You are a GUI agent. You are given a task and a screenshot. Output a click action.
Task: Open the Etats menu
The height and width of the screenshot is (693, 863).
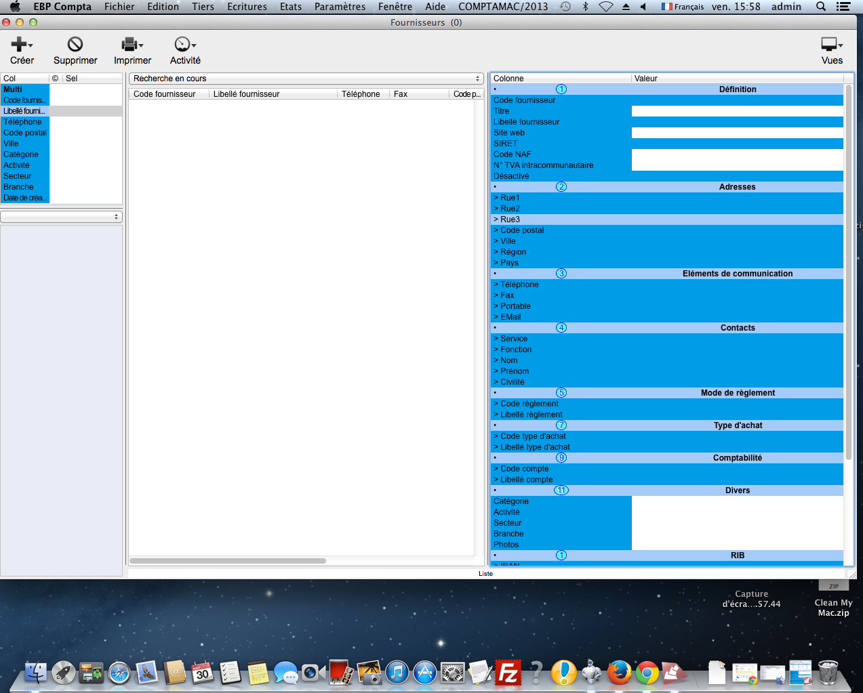pyautogui.click(x=291, y=6)
